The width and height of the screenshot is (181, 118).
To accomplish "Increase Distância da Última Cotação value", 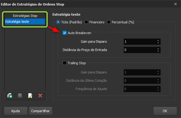I will 158,80.
